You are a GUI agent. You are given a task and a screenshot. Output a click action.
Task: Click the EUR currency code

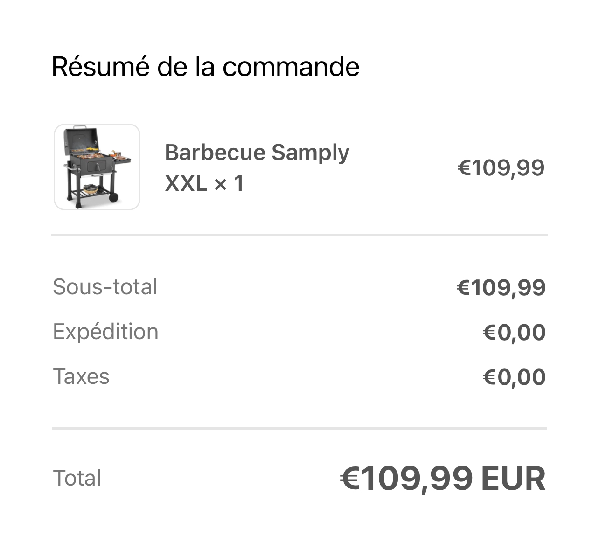tap(513, 479)
